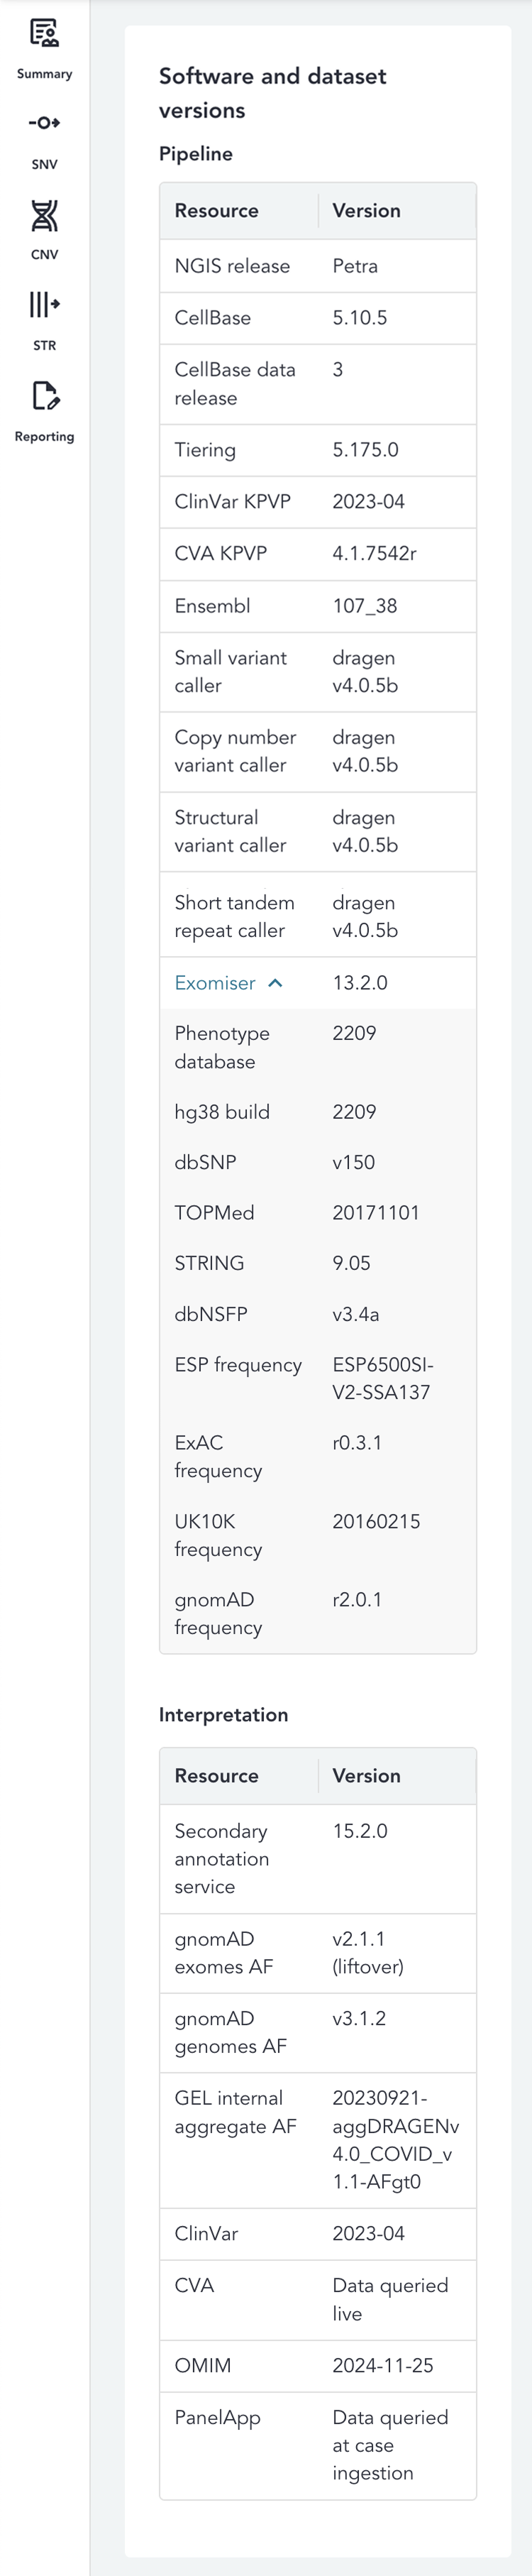The image size is (532, 2576).
Task: Select the Interpretation Version column header
Action: [x=366, y=1776]
